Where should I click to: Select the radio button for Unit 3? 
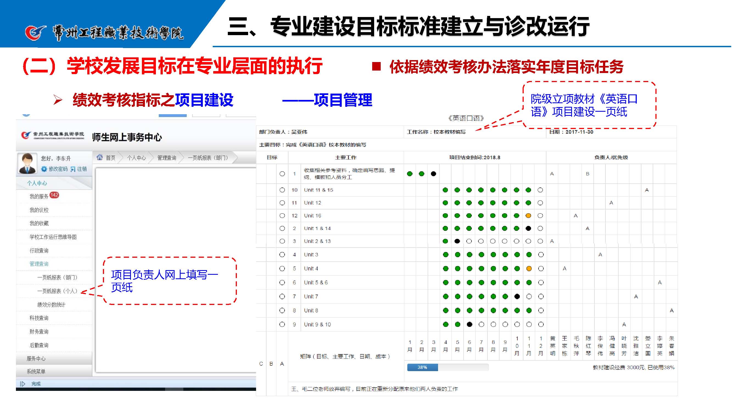pos(282,255)
